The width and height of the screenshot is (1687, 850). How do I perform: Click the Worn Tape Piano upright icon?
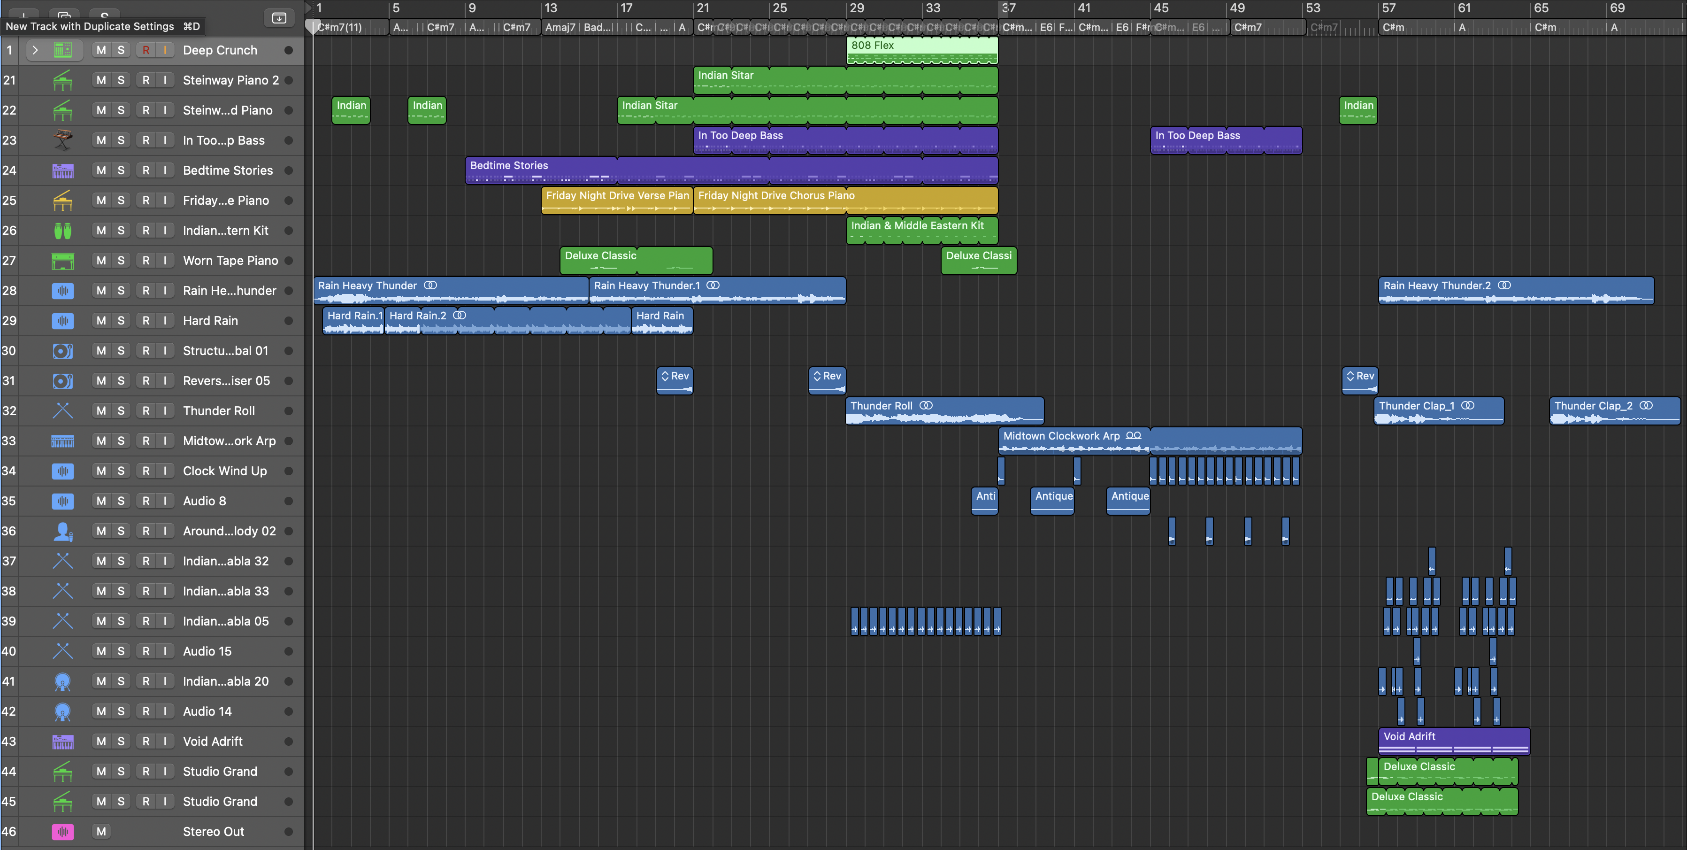(x=63, y=261)
